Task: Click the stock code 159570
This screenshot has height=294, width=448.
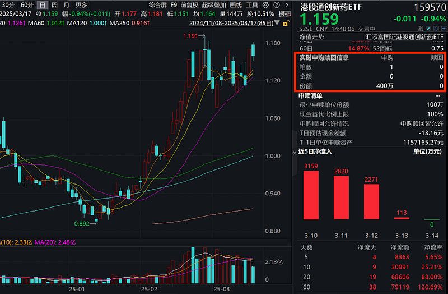Action: 430,7
